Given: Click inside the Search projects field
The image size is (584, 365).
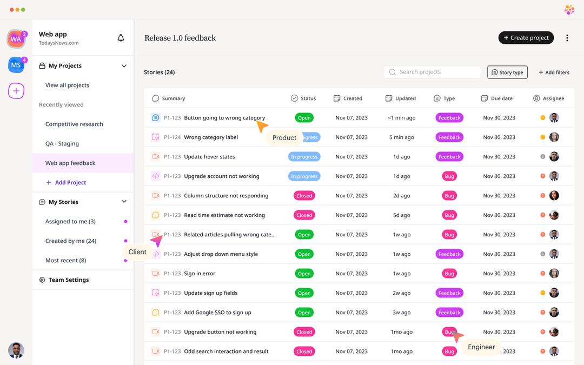Looking at the screenshot, I should 432,72.
